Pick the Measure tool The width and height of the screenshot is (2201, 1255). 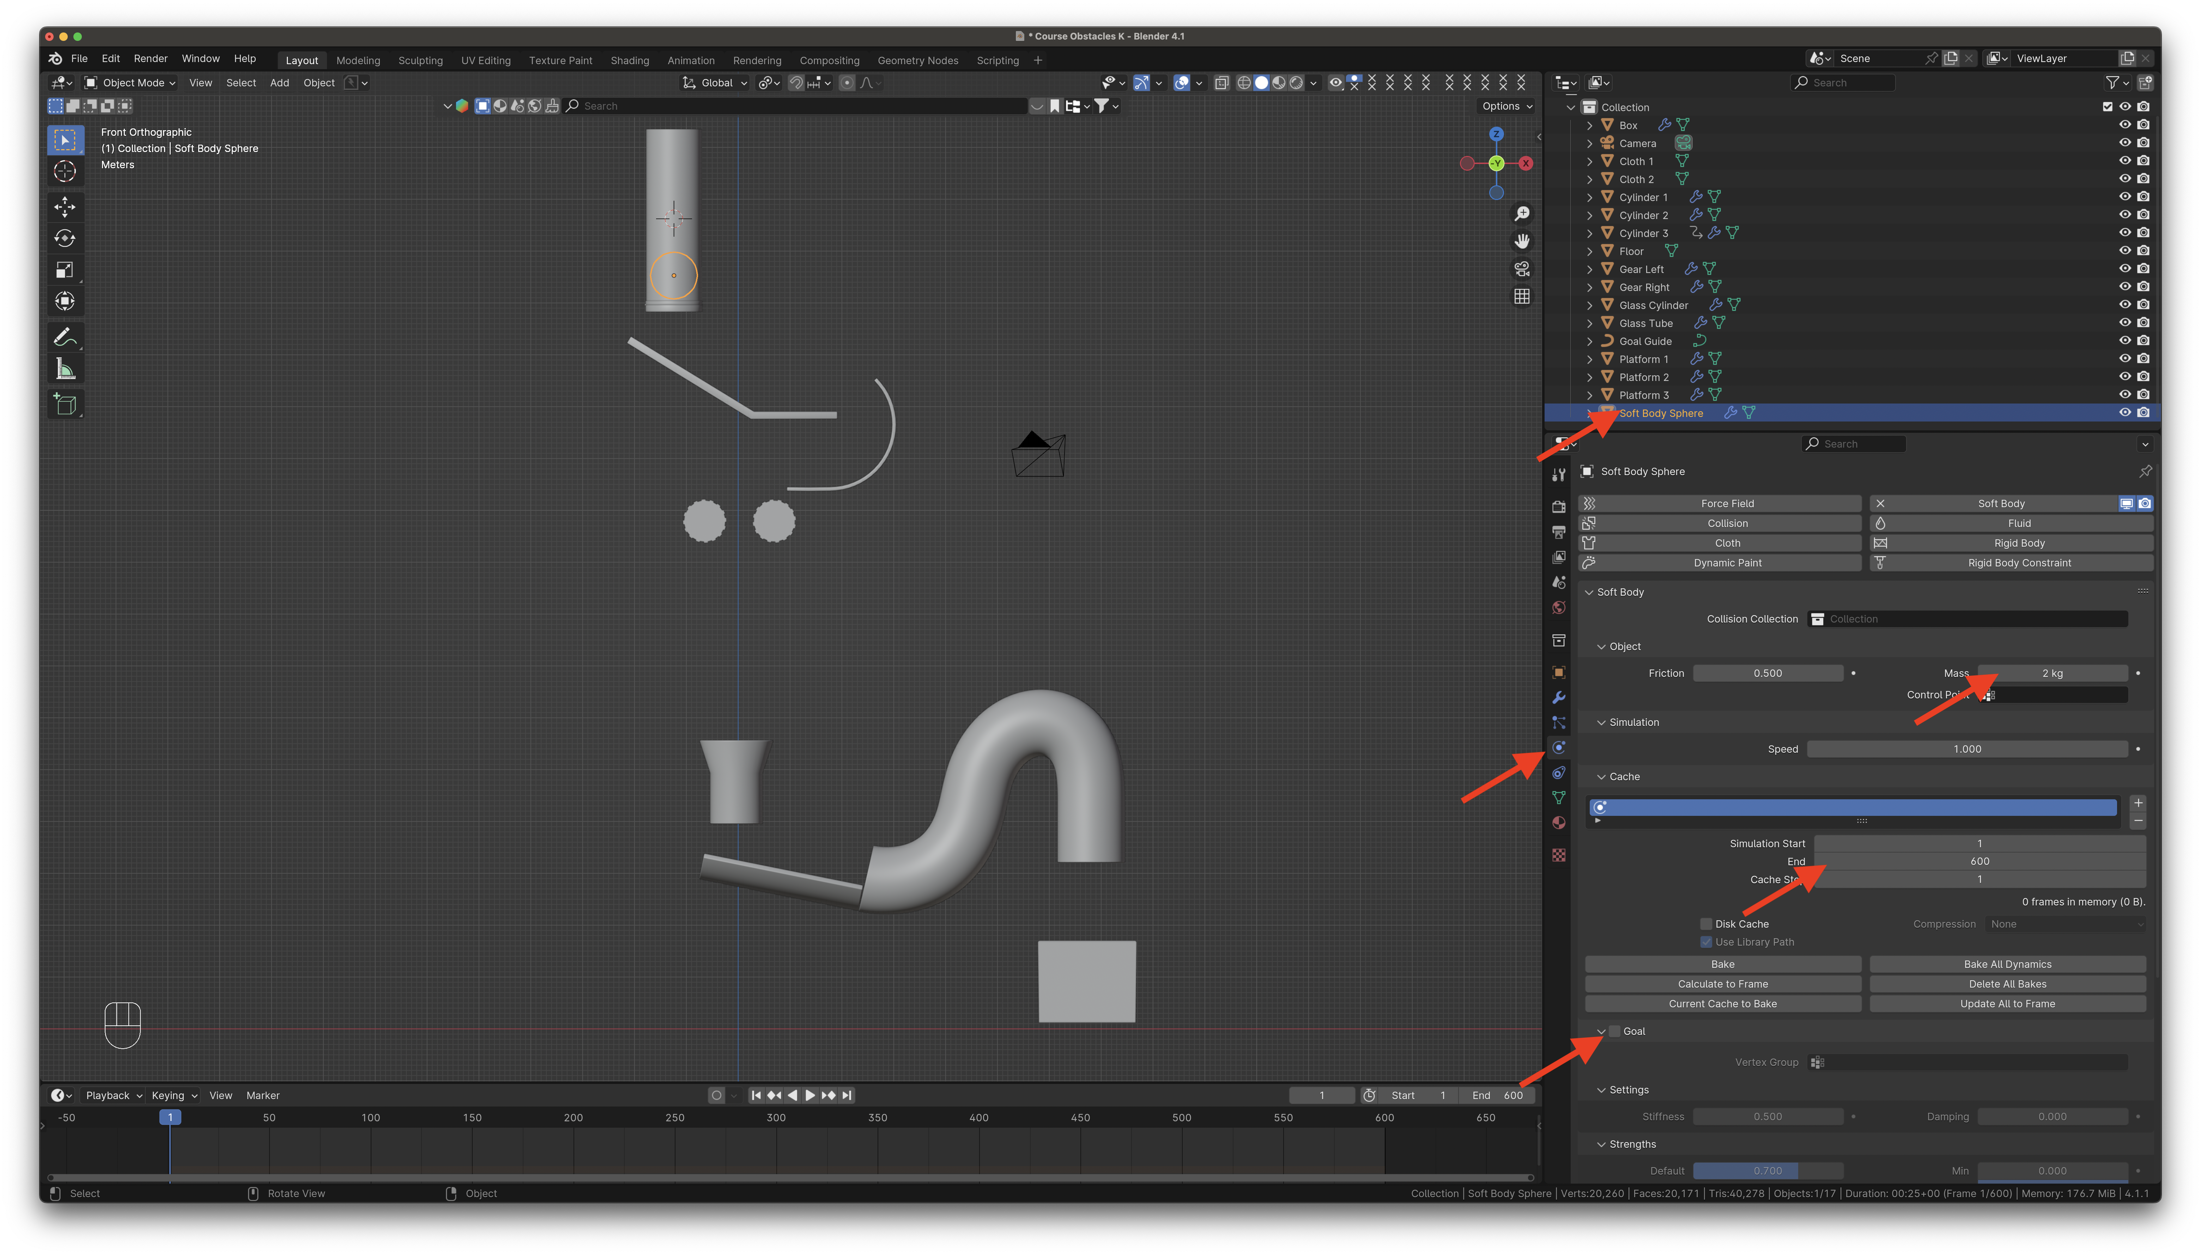pyautogui.click(x=65, y=369)
